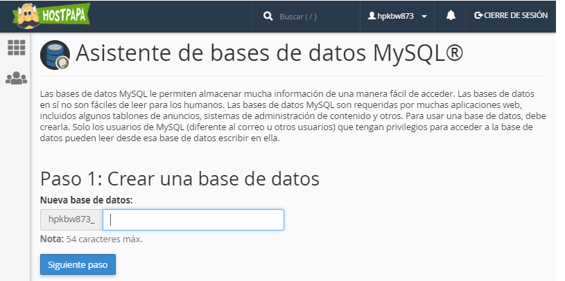Viewport: 565px width, 281px height.
Task: Click the logout arrow icon
Action: pyautogui.click(x=478, y=15)
